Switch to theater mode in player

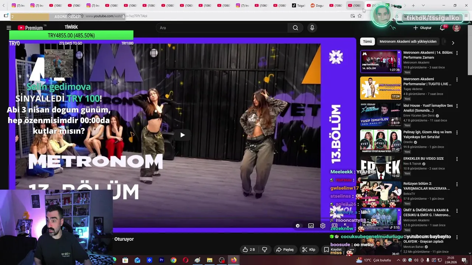coord(334,225)
